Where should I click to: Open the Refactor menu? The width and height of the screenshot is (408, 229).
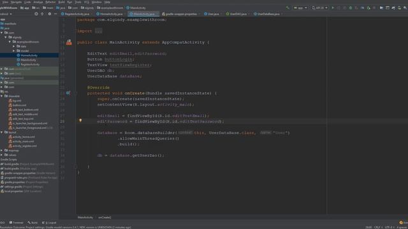tap(50, 2)
